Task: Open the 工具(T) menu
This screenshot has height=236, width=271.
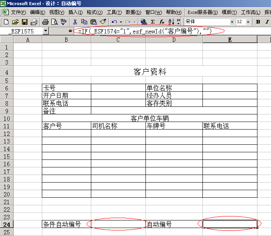Action: point(114,12)
